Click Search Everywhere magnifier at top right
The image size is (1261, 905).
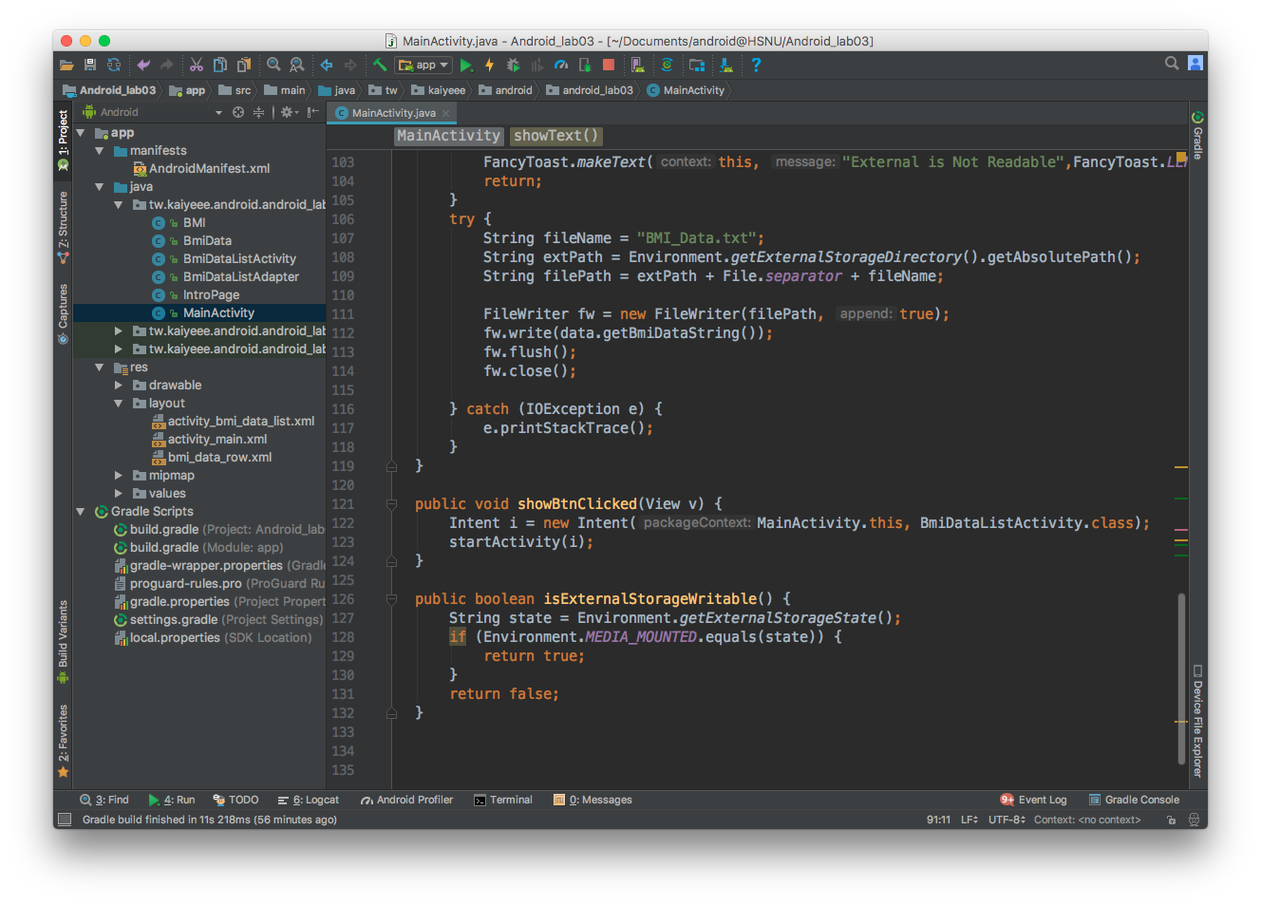(1172, 63)
